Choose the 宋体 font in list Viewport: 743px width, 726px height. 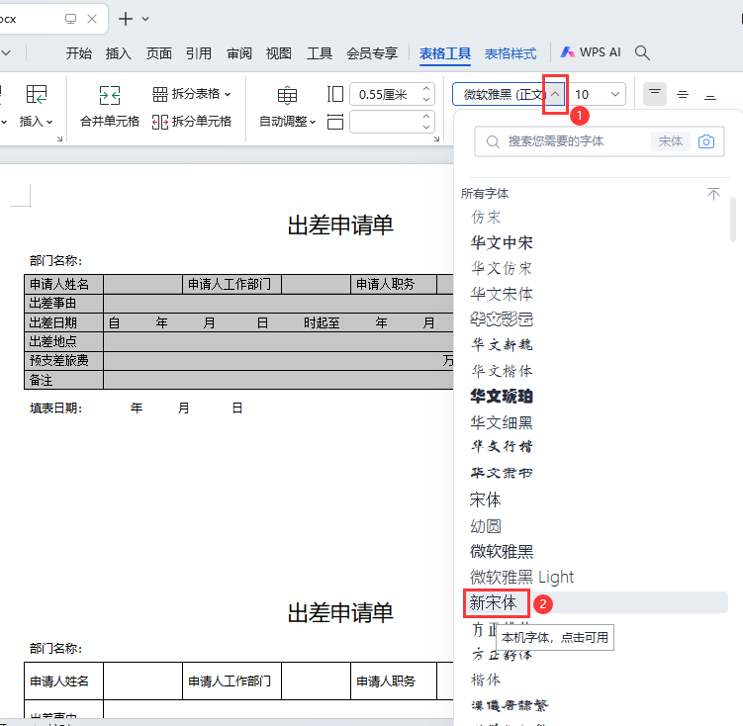(485, 499)
